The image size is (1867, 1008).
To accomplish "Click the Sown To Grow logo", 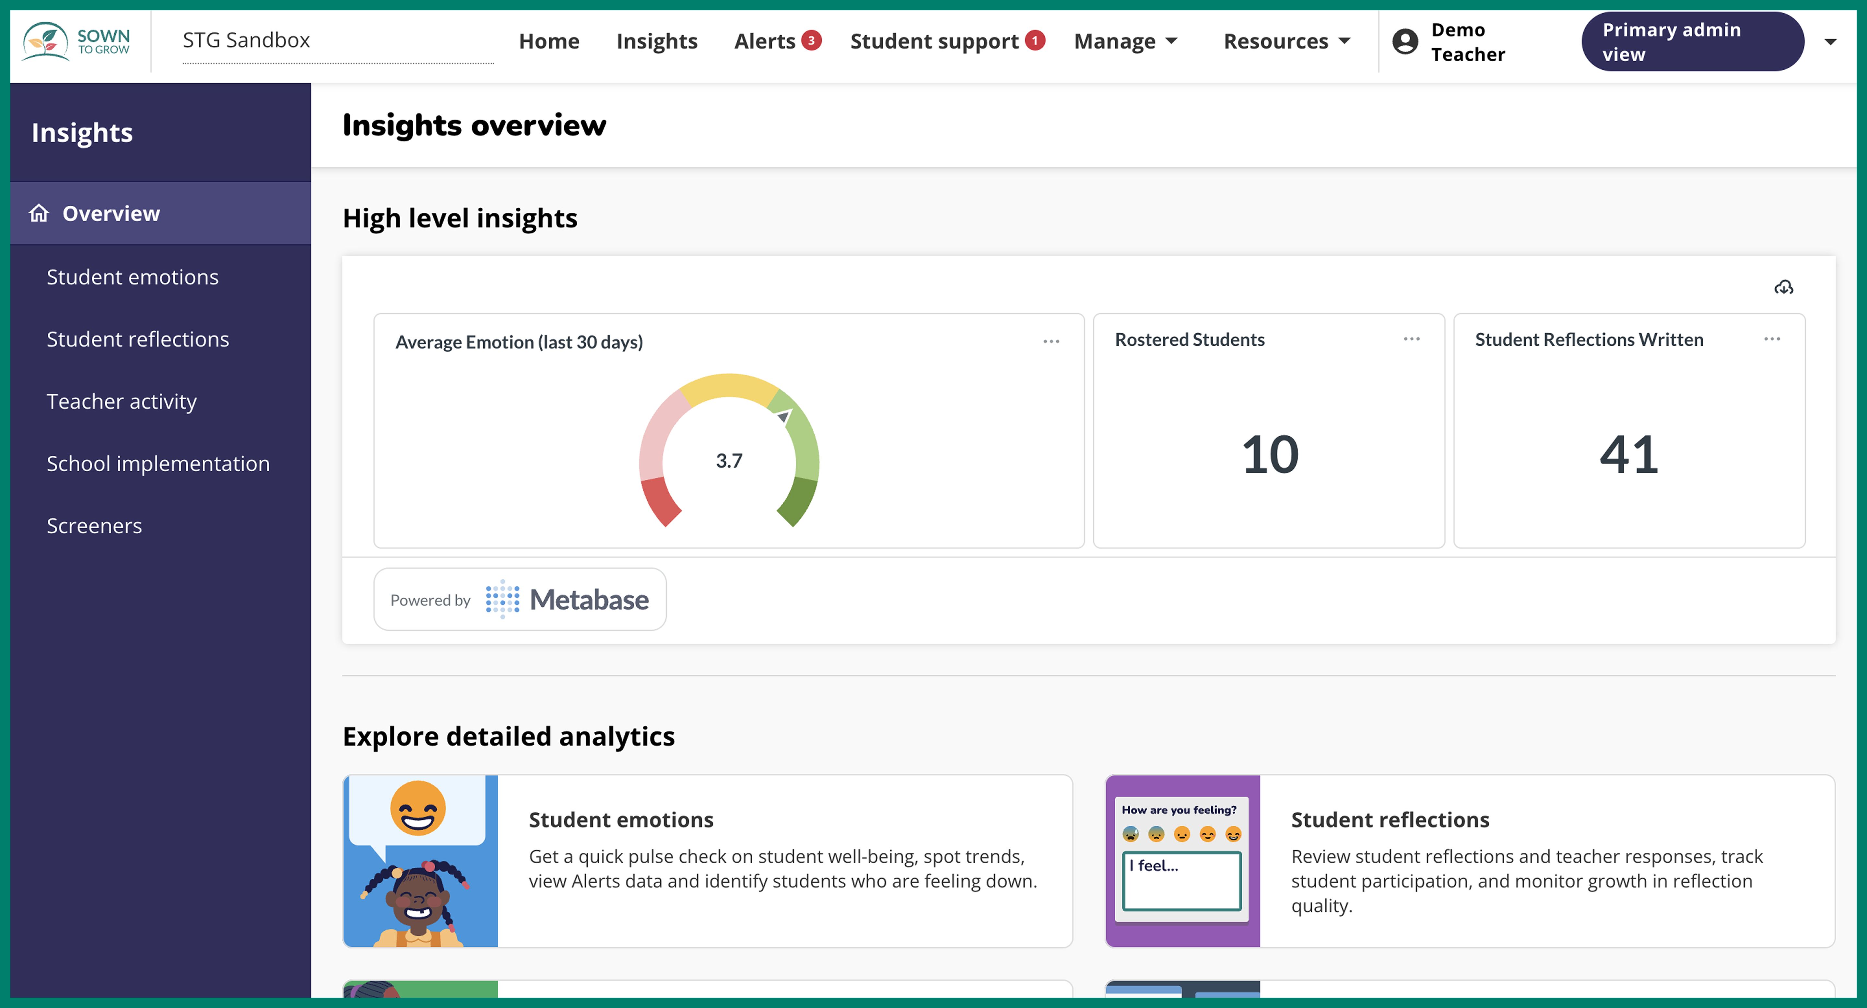I will coord(76,41).
